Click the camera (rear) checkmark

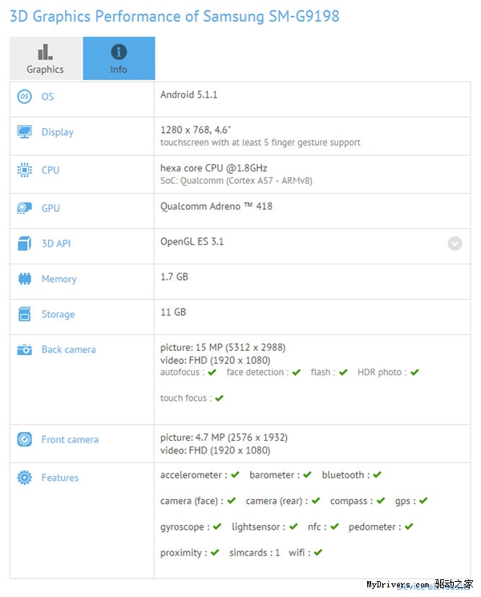pos(316,501)
